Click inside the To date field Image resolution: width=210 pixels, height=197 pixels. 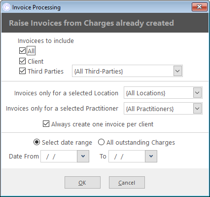coord(127,156)
